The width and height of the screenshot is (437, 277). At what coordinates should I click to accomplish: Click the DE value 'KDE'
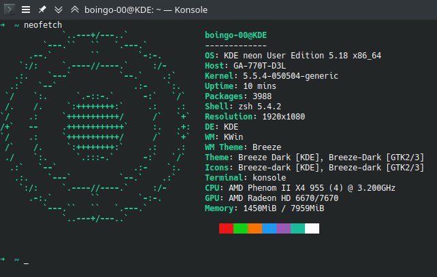231,127
